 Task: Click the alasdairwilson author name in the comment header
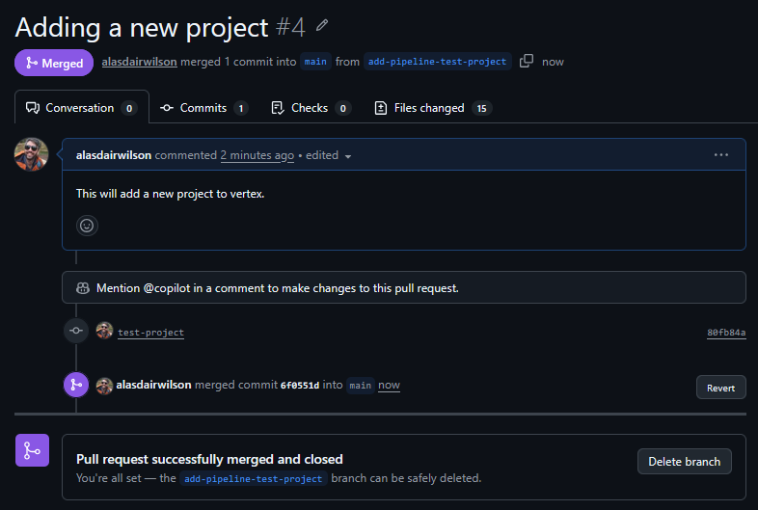coord(114,155)
